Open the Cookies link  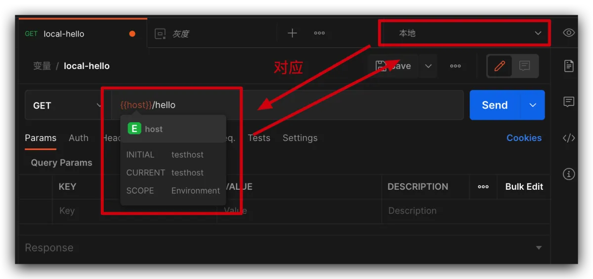click(x=524, y=138)
